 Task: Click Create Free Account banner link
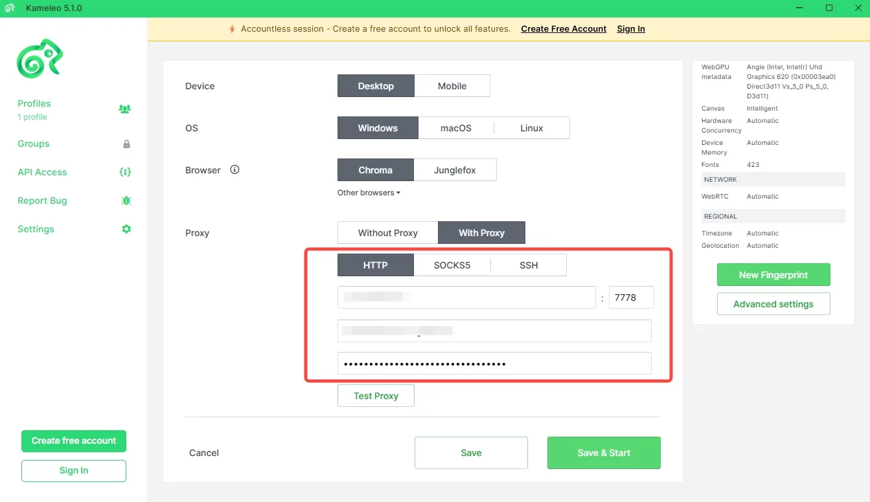tap(564, 29)
